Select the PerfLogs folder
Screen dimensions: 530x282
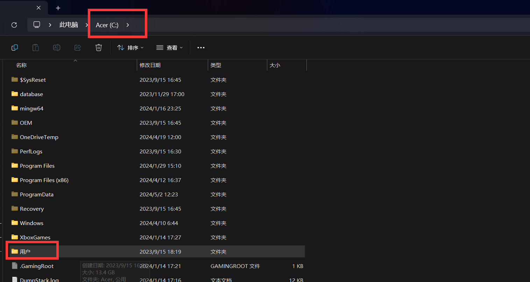point(31,151)
